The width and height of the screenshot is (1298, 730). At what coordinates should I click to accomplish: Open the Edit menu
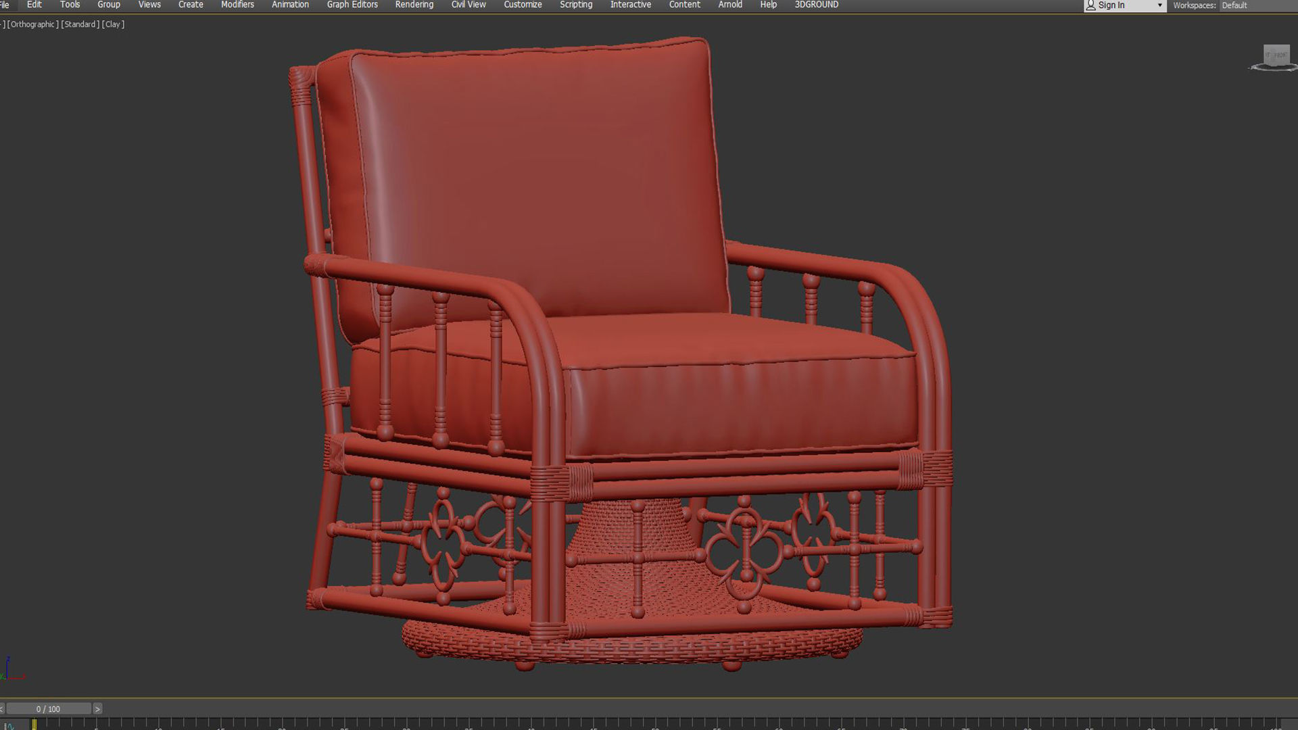[34, 5]
